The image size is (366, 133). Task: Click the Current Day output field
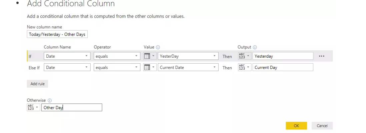pyautogui.click(x=283, y=67)
